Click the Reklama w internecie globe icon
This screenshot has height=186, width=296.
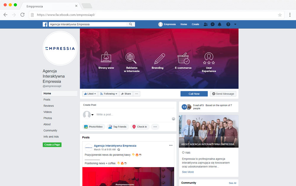point(131,58)
